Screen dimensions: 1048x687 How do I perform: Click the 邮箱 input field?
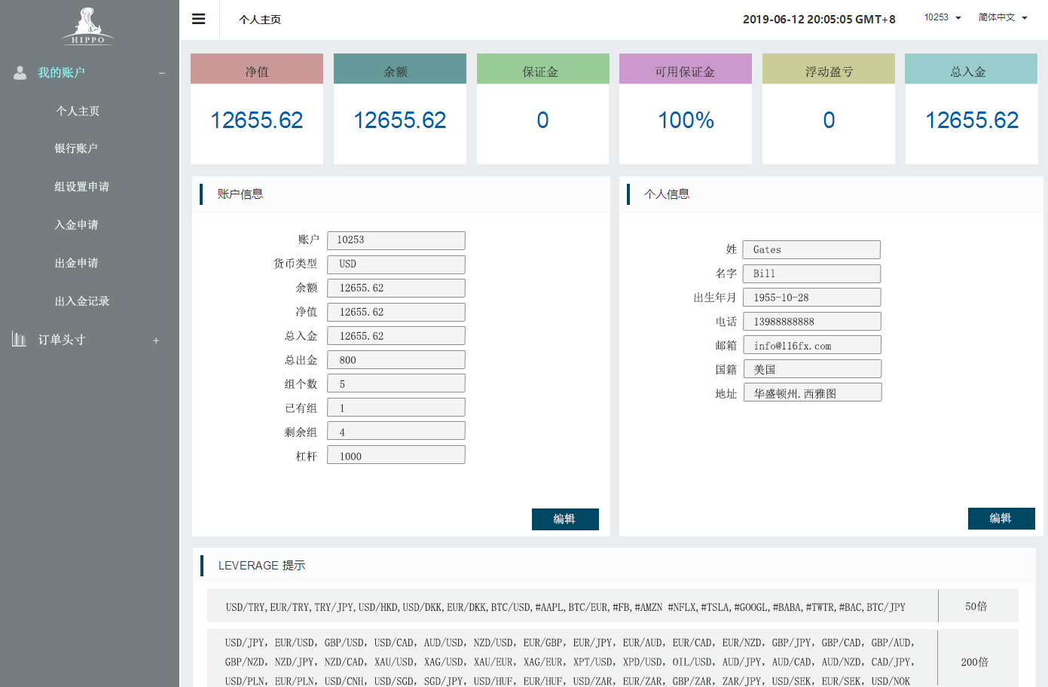pos(811,346)
